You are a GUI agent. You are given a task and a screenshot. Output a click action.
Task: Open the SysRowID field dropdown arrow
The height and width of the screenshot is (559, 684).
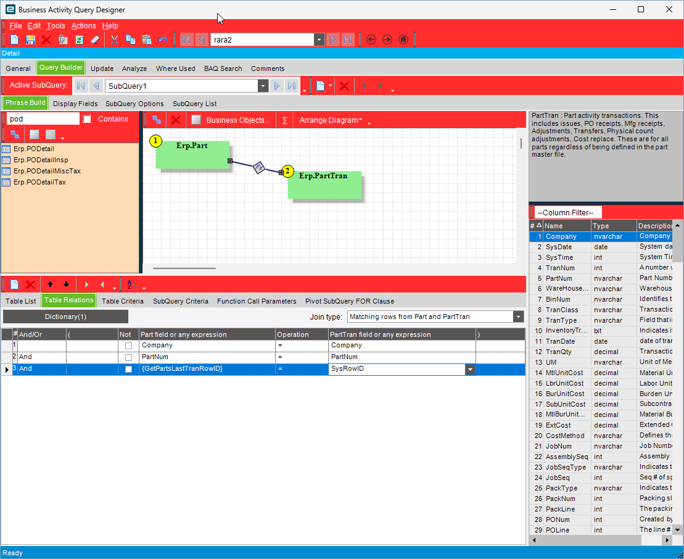coord(470,369)
